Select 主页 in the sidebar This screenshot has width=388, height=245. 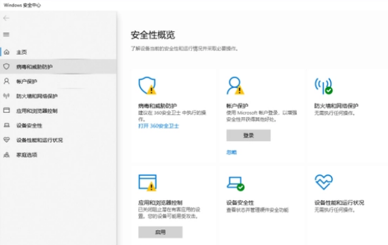(59, 52)
